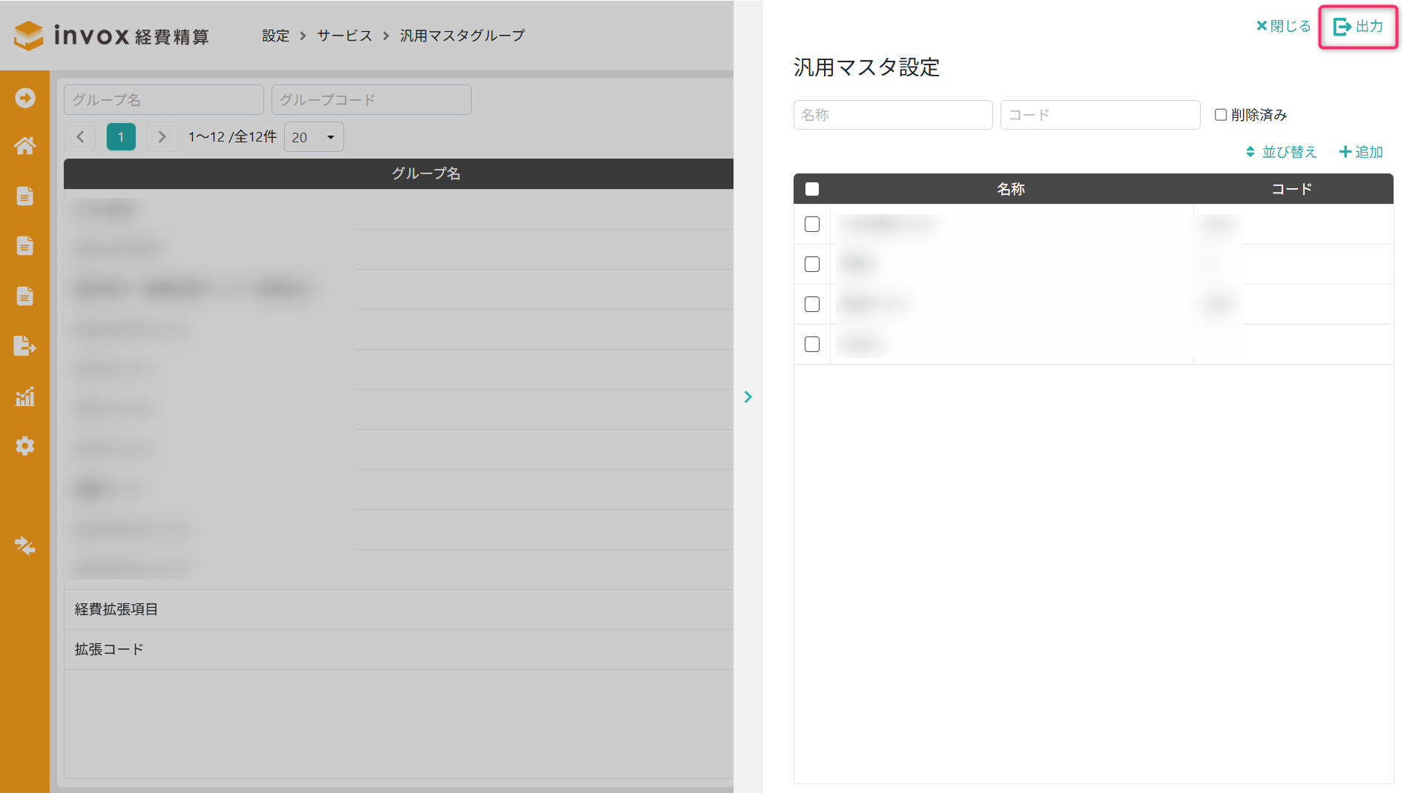Click the arrow-circle icon atop sidebar

[x=25, y=98]
